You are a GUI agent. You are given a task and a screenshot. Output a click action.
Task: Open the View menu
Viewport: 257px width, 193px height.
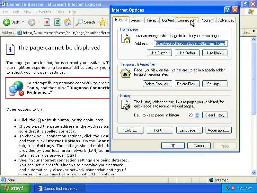pyautogui.click(x=28, y=12)
